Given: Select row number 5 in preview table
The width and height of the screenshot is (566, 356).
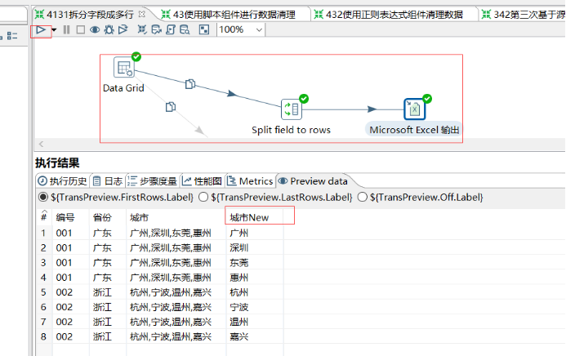Looking at the screenshot, I should (x=43, y=292).
